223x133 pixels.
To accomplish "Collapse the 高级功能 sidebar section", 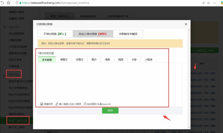I will [x=14, y=75].
